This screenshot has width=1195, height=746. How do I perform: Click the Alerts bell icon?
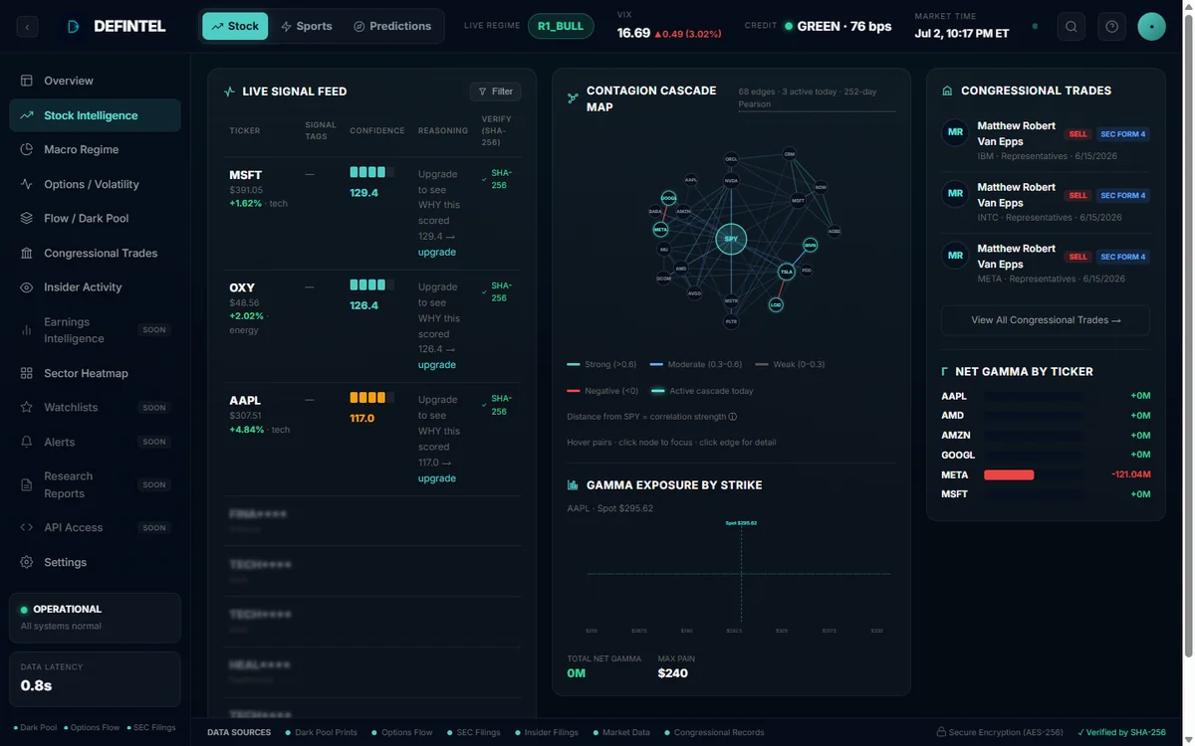[27, 442]
